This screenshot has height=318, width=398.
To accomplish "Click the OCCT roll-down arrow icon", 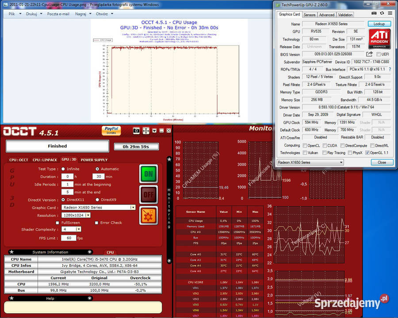I will pyautogui.click(x=154, y=131).
